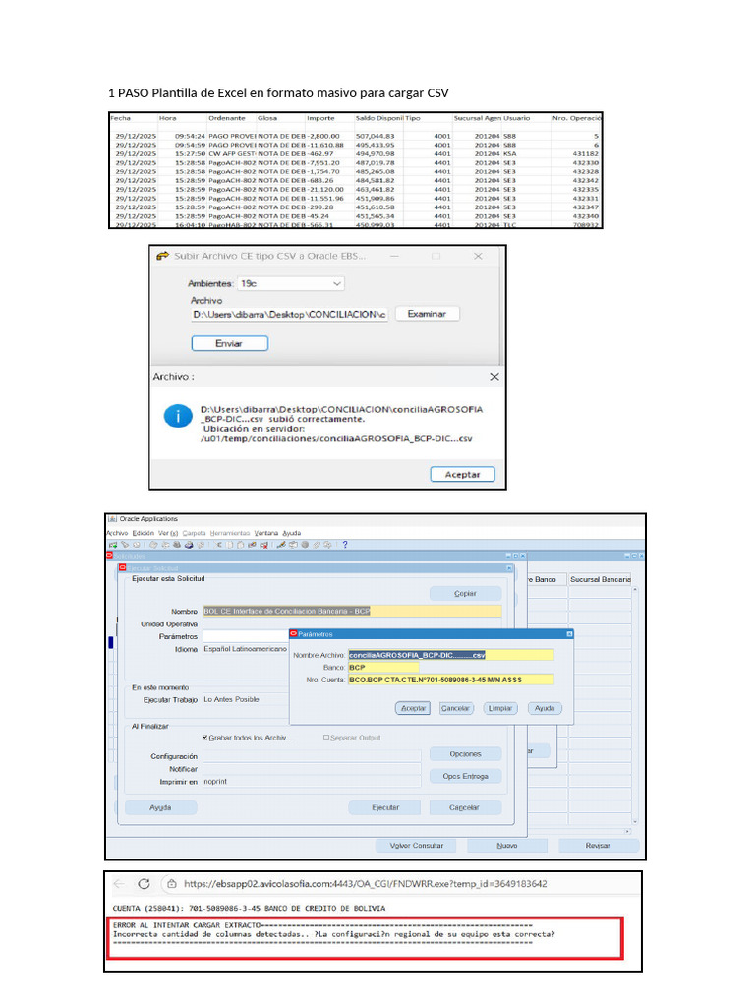Click the browser back arrow icon
Screen dimensions: 755x1007
(119, 884)
